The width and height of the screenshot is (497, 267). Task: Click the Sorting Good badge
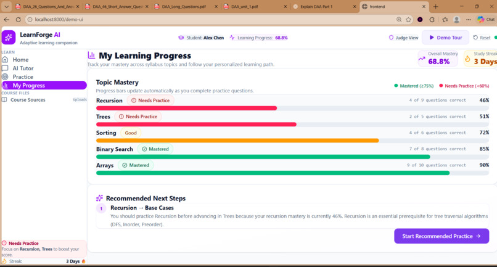tap(131, 133)
